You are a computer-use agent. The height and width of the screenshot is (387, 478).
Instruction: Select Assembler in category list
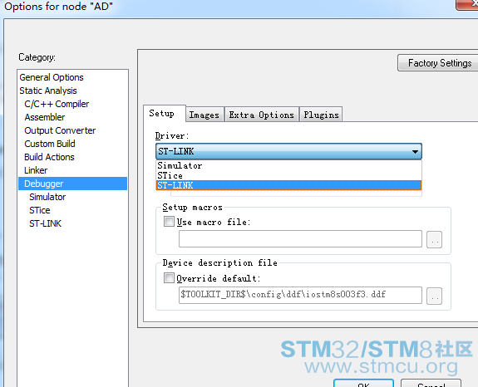click(x=45, y=117)
